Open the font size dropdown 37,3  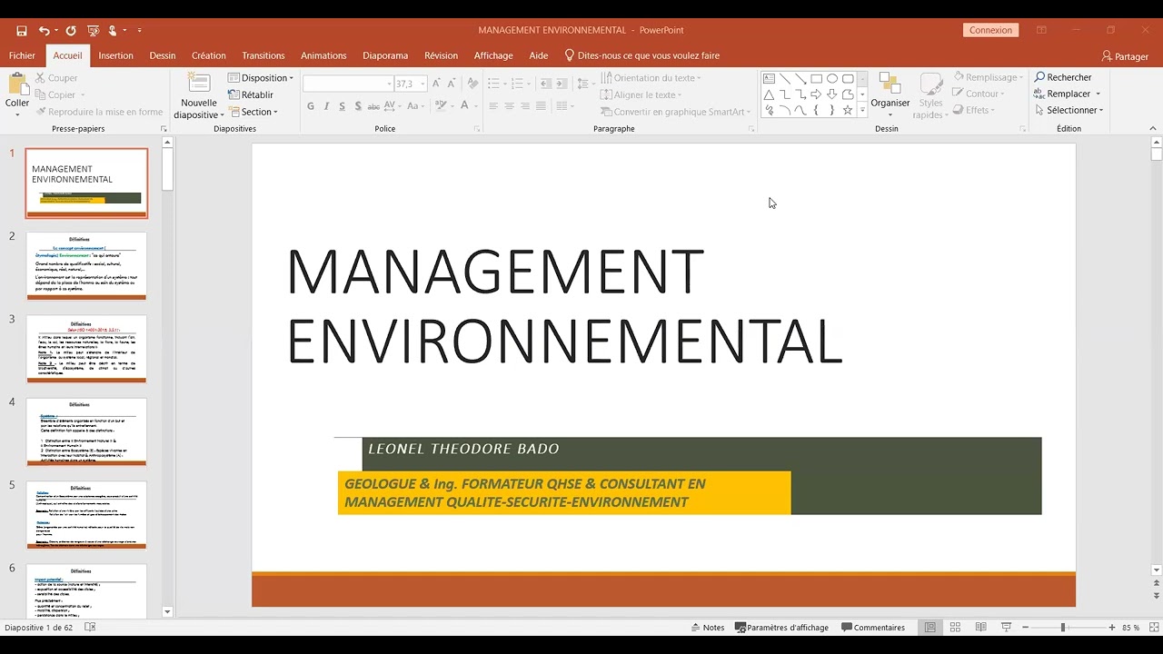(422, 84)
